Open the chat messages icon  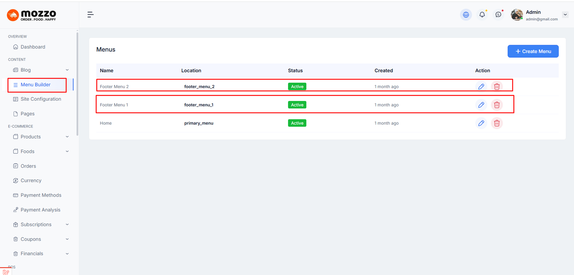click(498, 15)
